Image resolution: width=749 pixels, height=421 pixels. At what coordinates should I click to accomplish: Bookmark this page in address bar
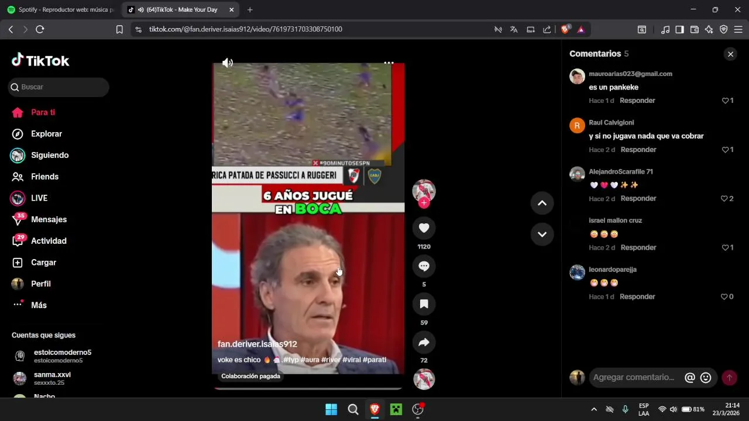[119, 29]
